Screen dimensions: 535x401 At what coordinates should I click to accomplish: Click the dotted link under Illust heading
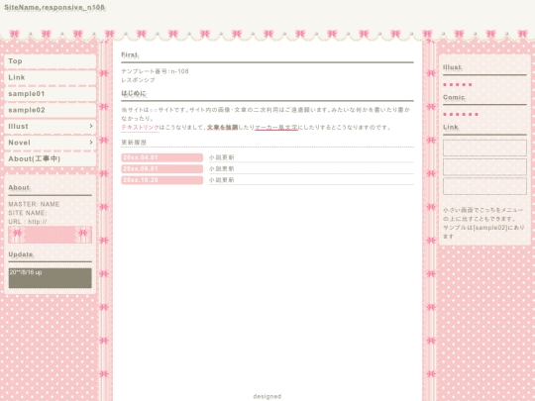[x=458, y=84]
